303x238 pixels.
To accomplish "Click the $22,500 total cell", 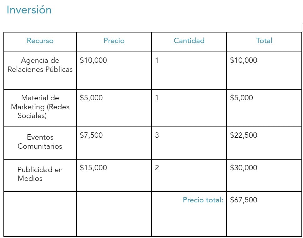I will click(244, 135).
